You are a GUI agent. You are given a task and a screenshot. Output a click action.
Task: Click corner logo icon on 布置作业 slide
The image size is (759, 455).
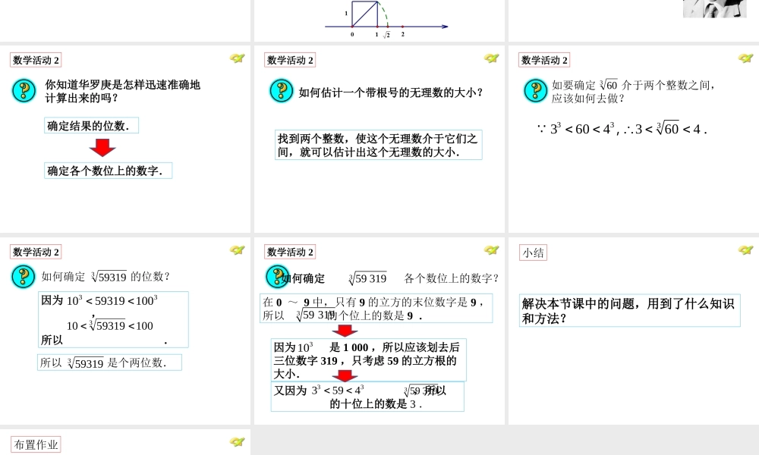[237, 442]
